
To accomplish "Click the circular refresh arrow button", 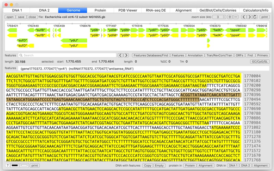I will (x=255, y=17).
